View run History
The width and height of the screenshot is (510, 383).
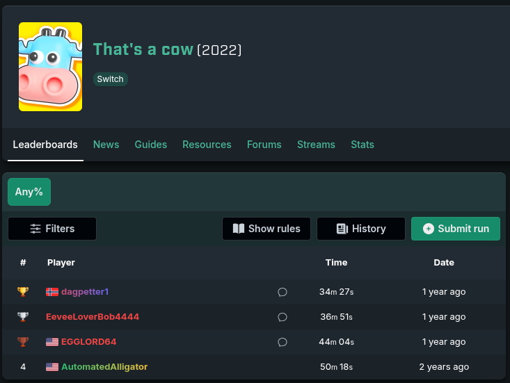[361, 229]
